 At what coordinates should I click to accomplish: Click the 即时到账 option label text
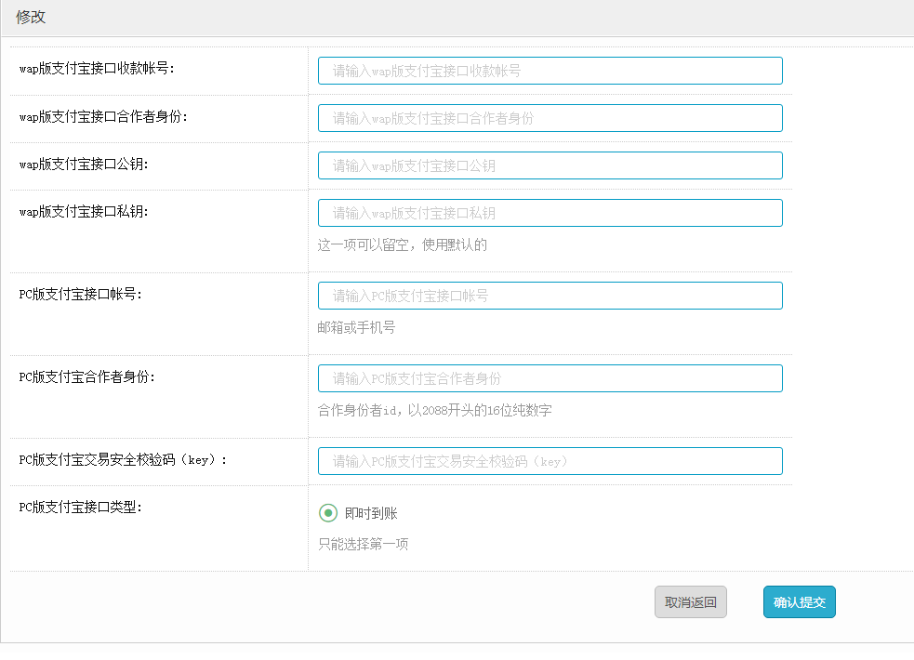click(371, 513)
